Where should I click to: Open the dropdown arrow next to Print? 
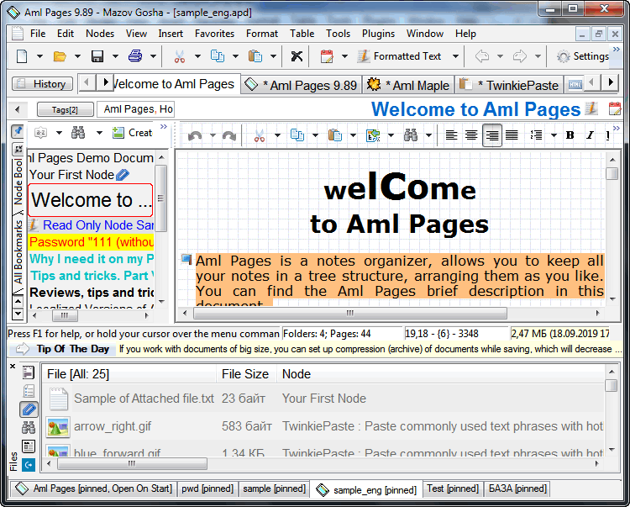[x=153, y=56]
